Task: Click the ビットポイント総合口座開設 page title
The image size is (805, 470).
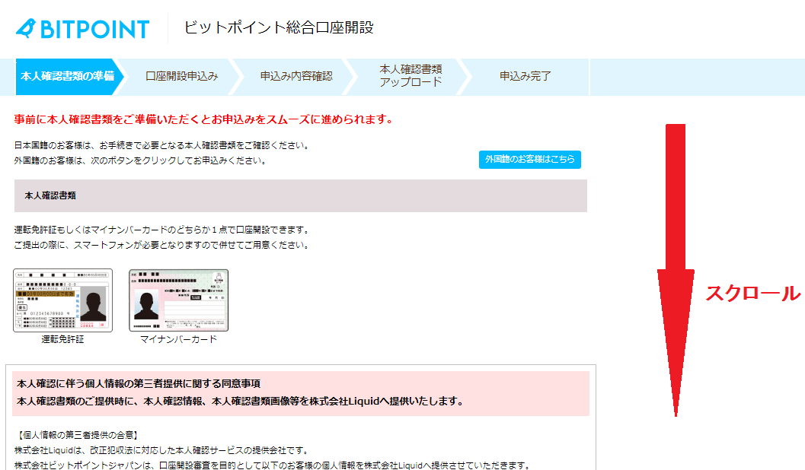Action: point(279,28)
